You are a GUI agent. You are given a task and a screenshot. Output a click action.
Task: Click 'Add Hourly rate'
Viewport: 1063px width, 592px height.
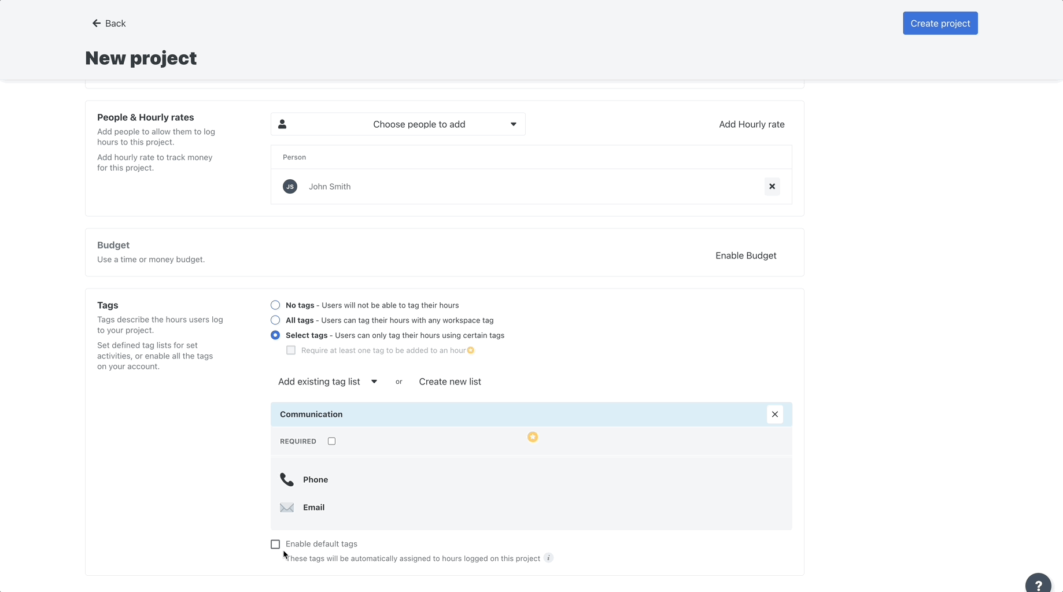coord(752,124)
